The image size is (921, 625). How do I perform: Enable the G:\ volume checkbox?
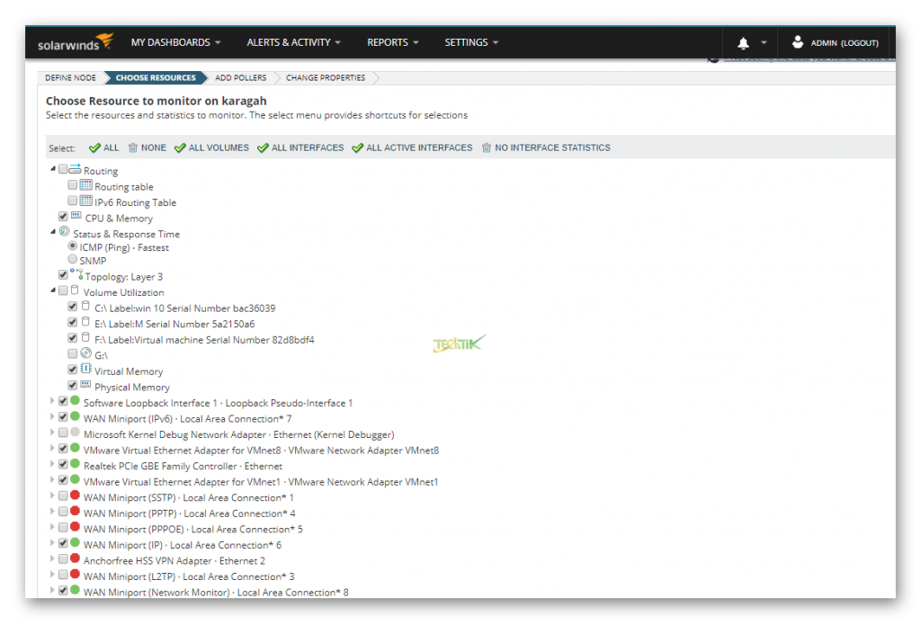point(72,353)
